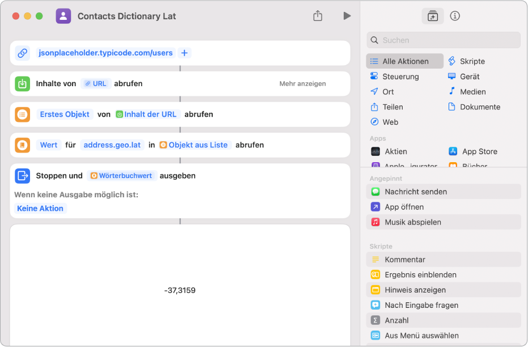
Task: Select the Gerät category
Action: (x=464, y=77)
